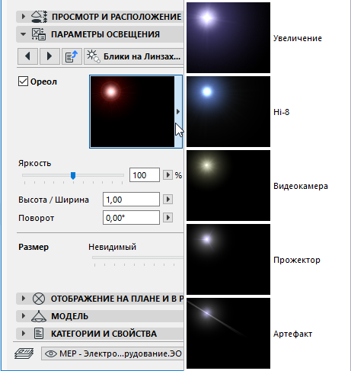Click the Артефакт streak preview thumbnail
Screen dimensions: 351x371
pos(228,333)
